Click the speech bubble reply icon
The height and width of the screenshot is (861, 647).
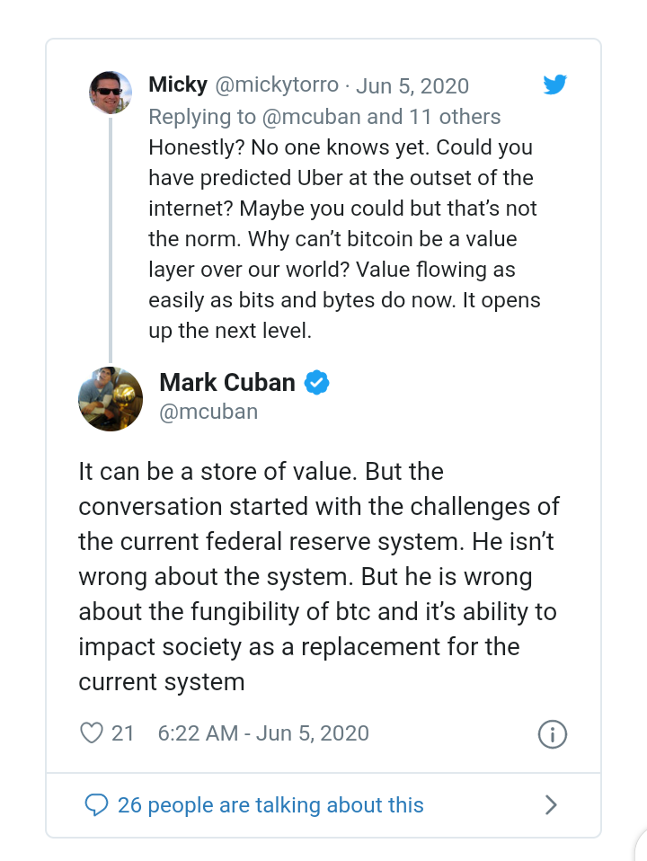pyautogui.click(x=96, y=805)
